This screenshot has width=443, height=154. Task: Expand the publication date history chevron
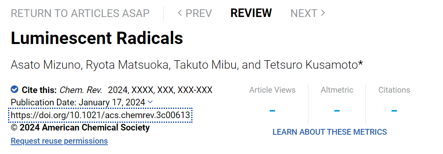(x=150, y=102)
